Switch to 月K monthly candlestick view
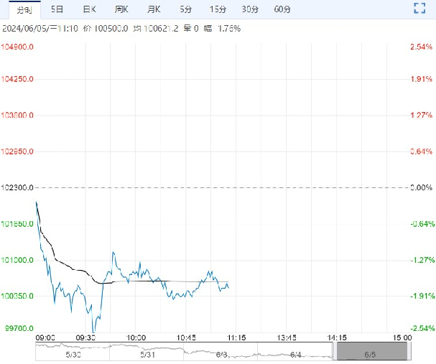The height and width of the screenshot is (364, 436). click(x=154, y=9)
